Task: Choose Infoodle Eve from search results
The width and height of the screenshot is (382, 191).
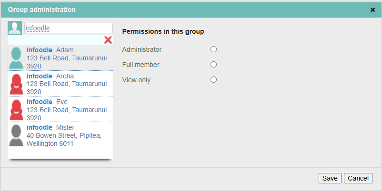Action: (x=60, y=109)
